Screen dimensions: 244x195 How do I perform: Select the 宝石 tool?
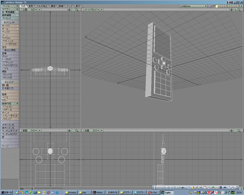[10, 47]
